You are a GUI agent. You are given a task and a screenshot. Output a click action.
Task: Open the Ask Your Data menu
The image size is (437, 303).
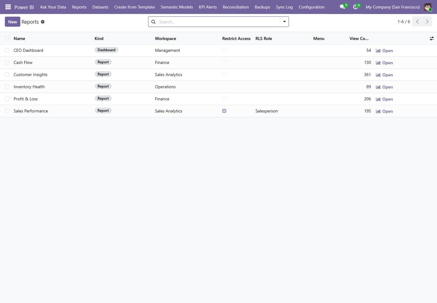[53, 7]
